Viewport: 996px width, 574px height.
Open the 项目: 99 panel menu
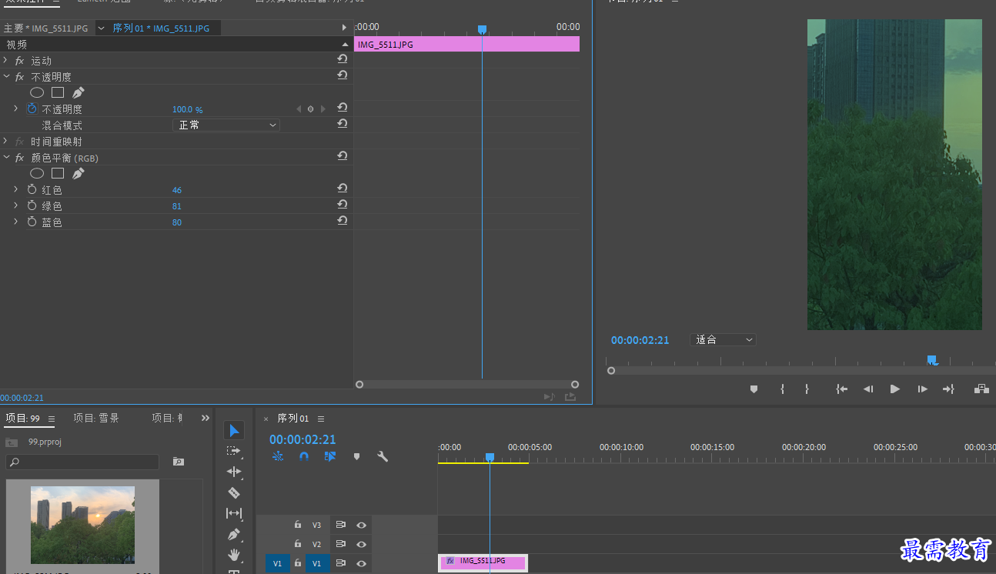pos(52,419)
